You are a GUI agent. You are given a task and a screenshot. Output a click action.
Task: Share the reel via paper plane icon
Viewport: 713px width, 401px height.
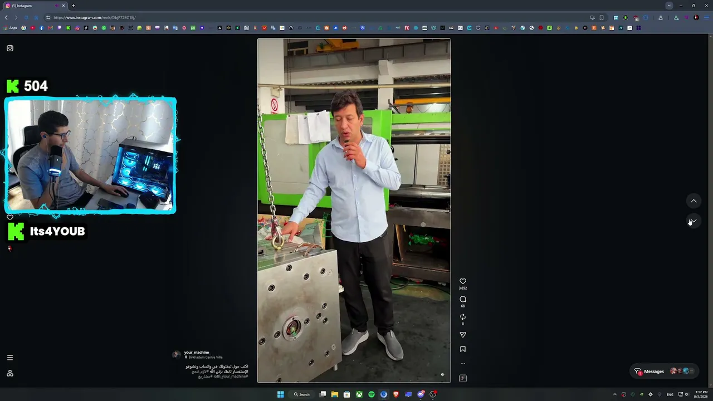pyautogui.click(x=462, y=335)
